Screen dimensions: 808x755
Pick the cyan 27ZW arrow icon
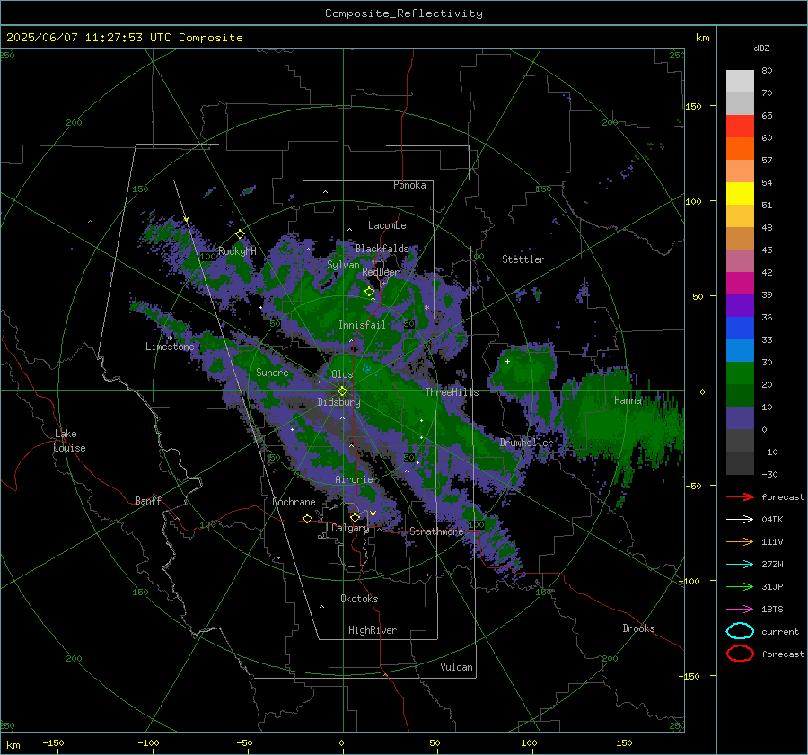point(740,564)
